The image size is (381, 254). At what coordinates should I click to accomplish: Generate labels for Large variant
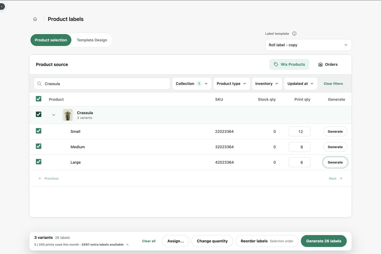point(335,162)
